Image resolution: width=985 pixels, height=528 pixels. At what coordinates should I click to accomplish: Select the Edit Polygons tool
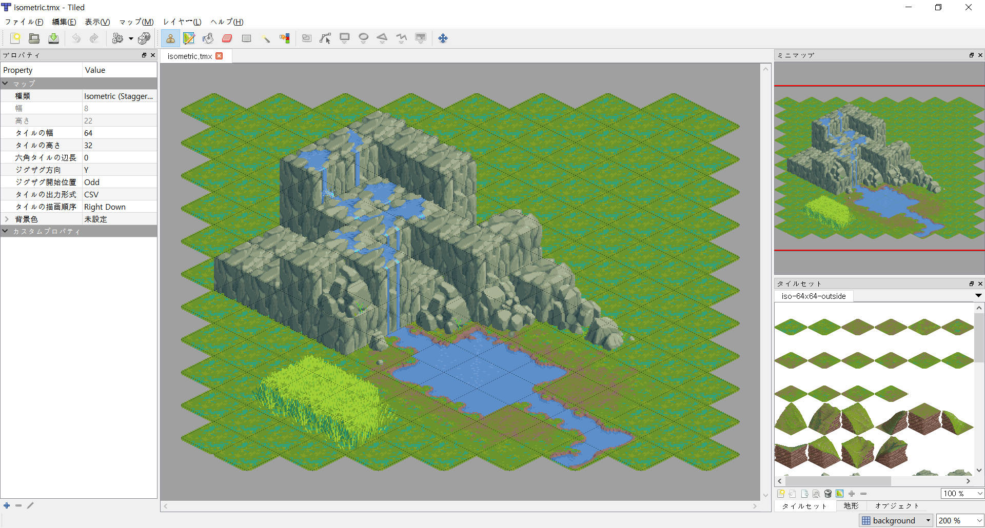[x=325, y=38]
